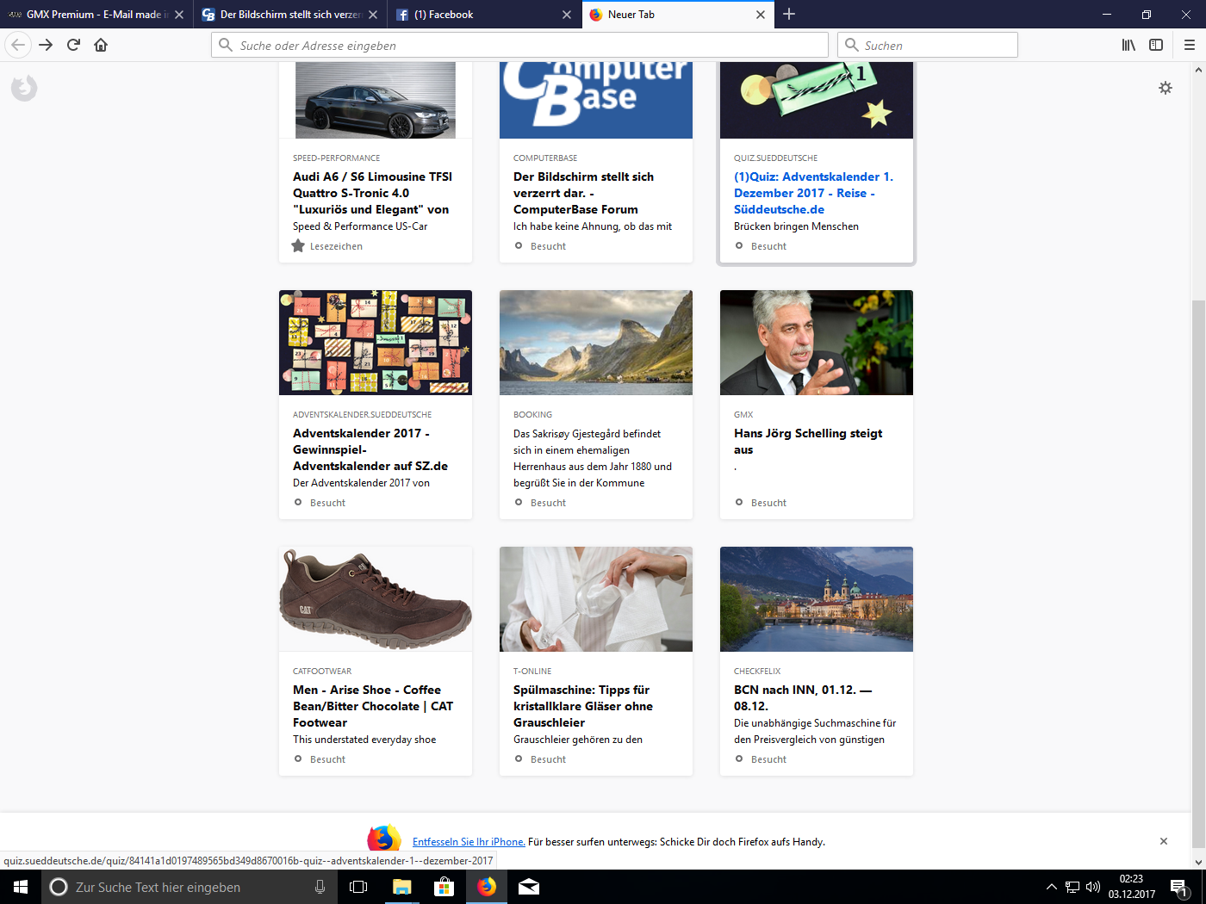Go back with the browser back arrow
Viewport: 1206px width, 904px height.
pos(18,45)
